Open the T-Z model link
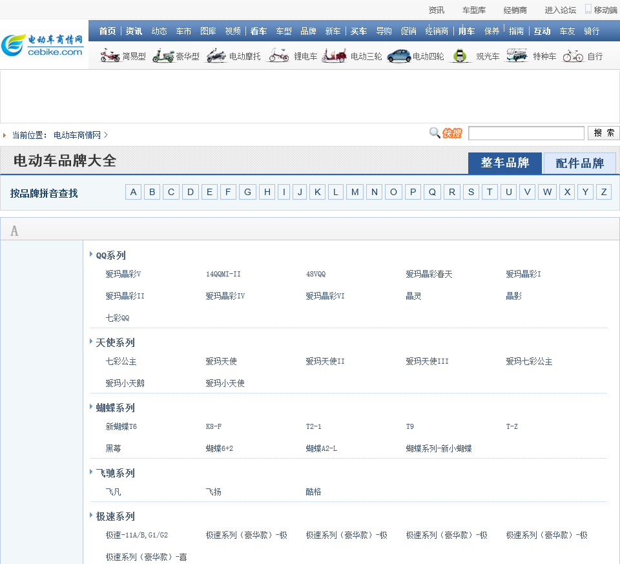 (512, 426)
